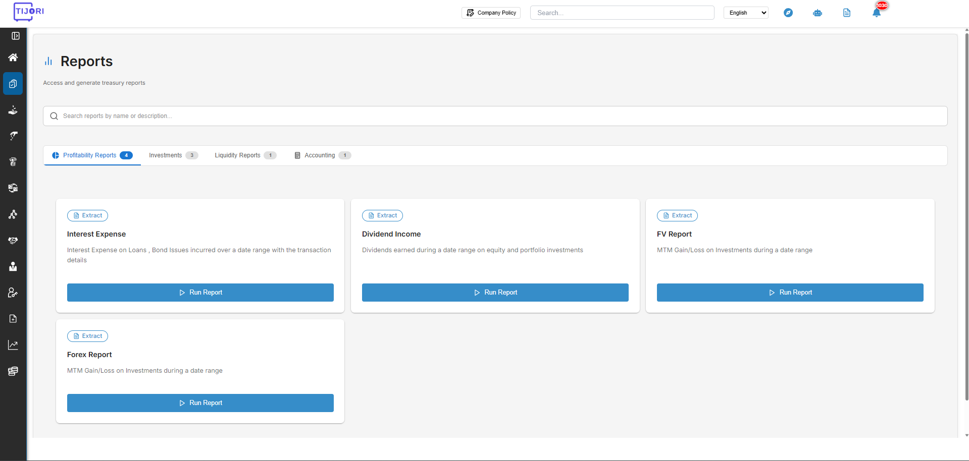Open the Accounting tab
969x461 pixels.
[323, 155]
